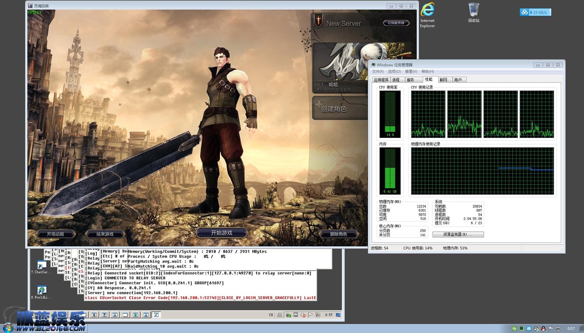Viewport: 584px width, 333px height.
Task: Click the CPU usage 14% meter
Action: (x=390, y=114)
